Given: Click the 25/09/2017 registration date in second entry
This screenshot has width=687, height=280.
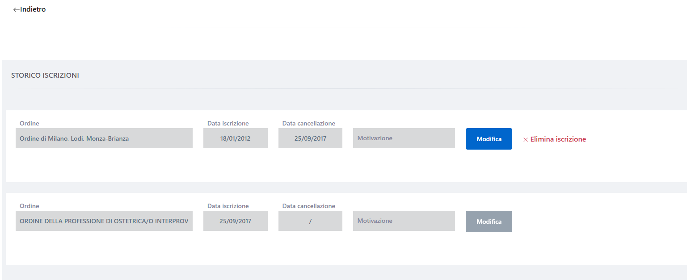Looking at the screenshot, I should 235,221.
